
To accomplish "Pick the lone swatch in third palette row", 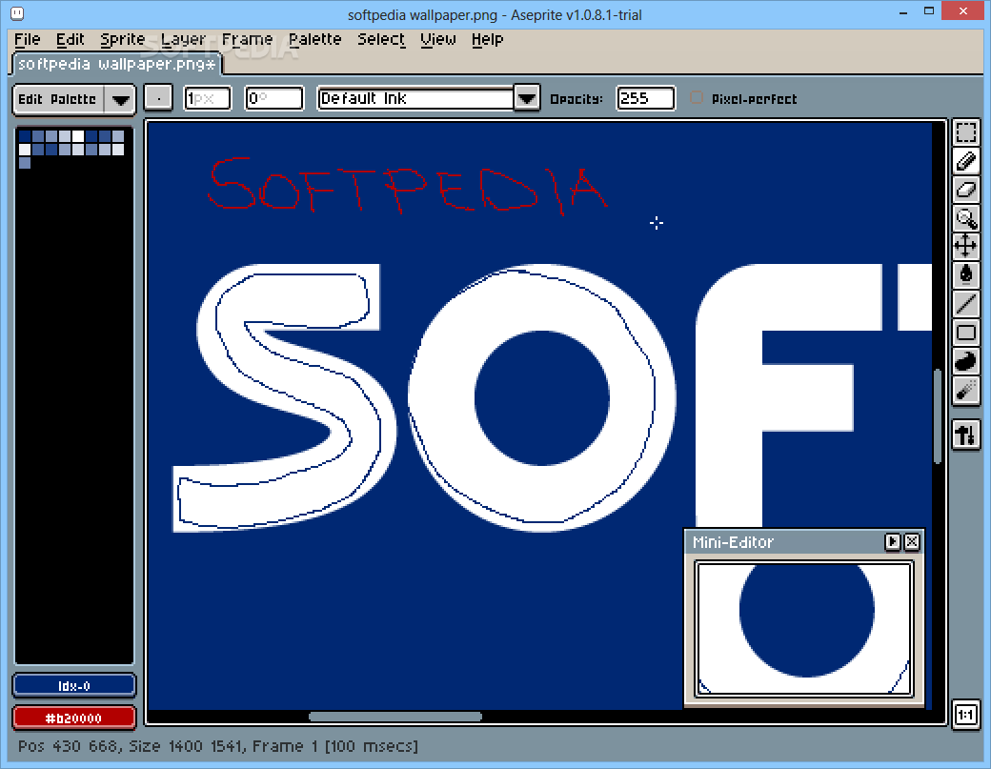I will click(25, 162).
